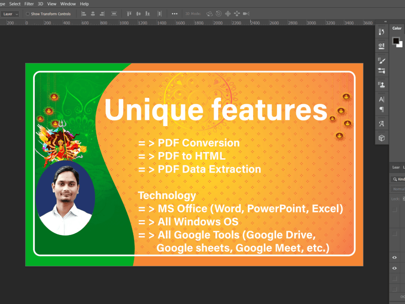Image resolution: width=405 pixels, height=304 pixels.
Task: Hide the upper of the two visible eye layers
Action: coord(394,257)
